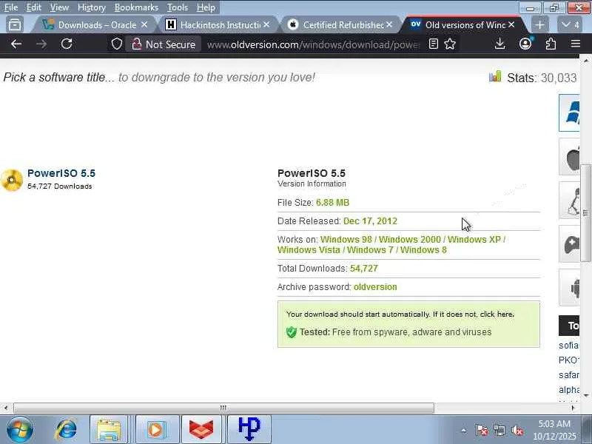
Task: Close the Hackintosh Instructions tab
Action: [266, 24]
